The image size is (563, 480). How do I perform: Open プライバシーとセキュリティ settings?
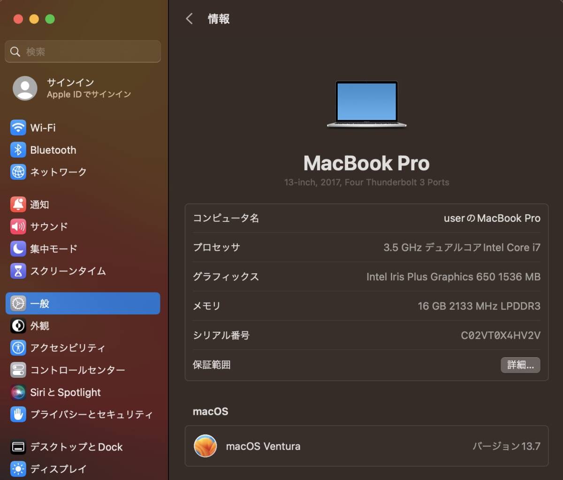tap(83, 414)
